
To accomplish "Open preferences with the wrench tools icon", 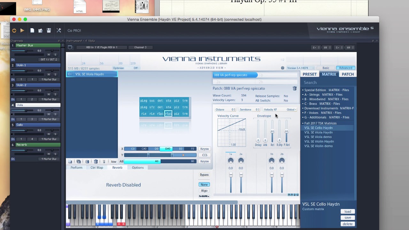I will [59, 30].
